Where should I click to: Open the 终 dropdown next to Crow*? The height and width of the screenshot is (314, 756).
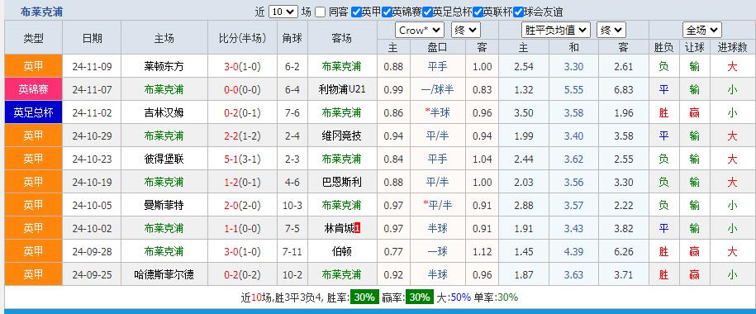pyautogui.click(x=466, y=31)
